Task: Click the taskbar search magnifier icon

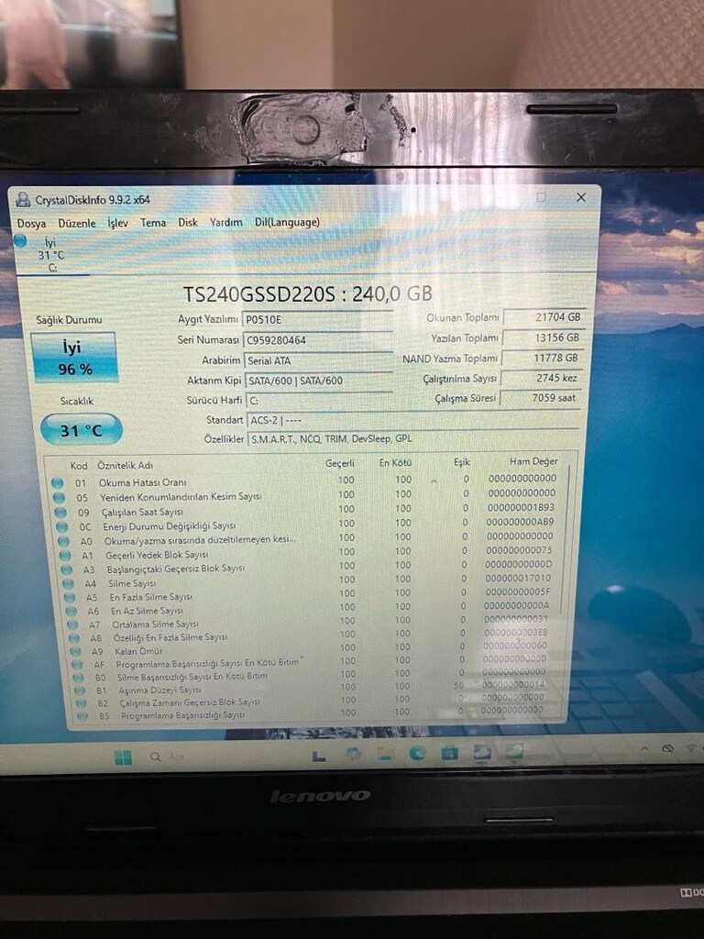Action: (155, 757)
